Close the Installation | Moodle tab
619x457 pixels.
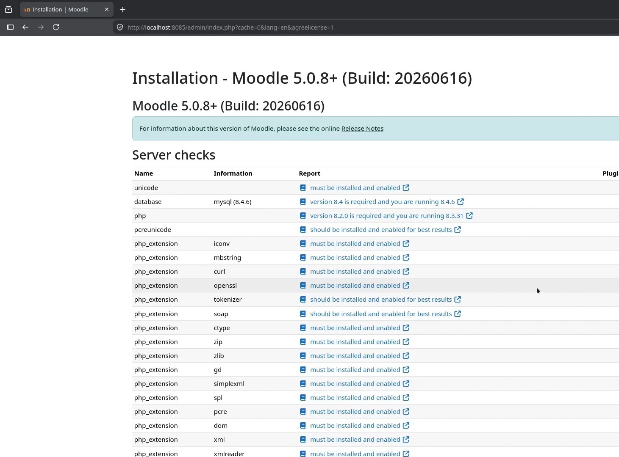pos(107,9)
